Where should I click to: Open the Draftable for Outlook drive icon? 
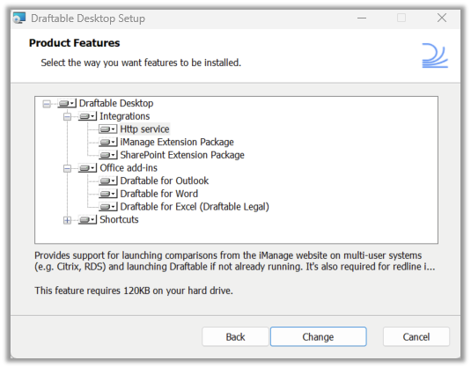tap(107, 180)
